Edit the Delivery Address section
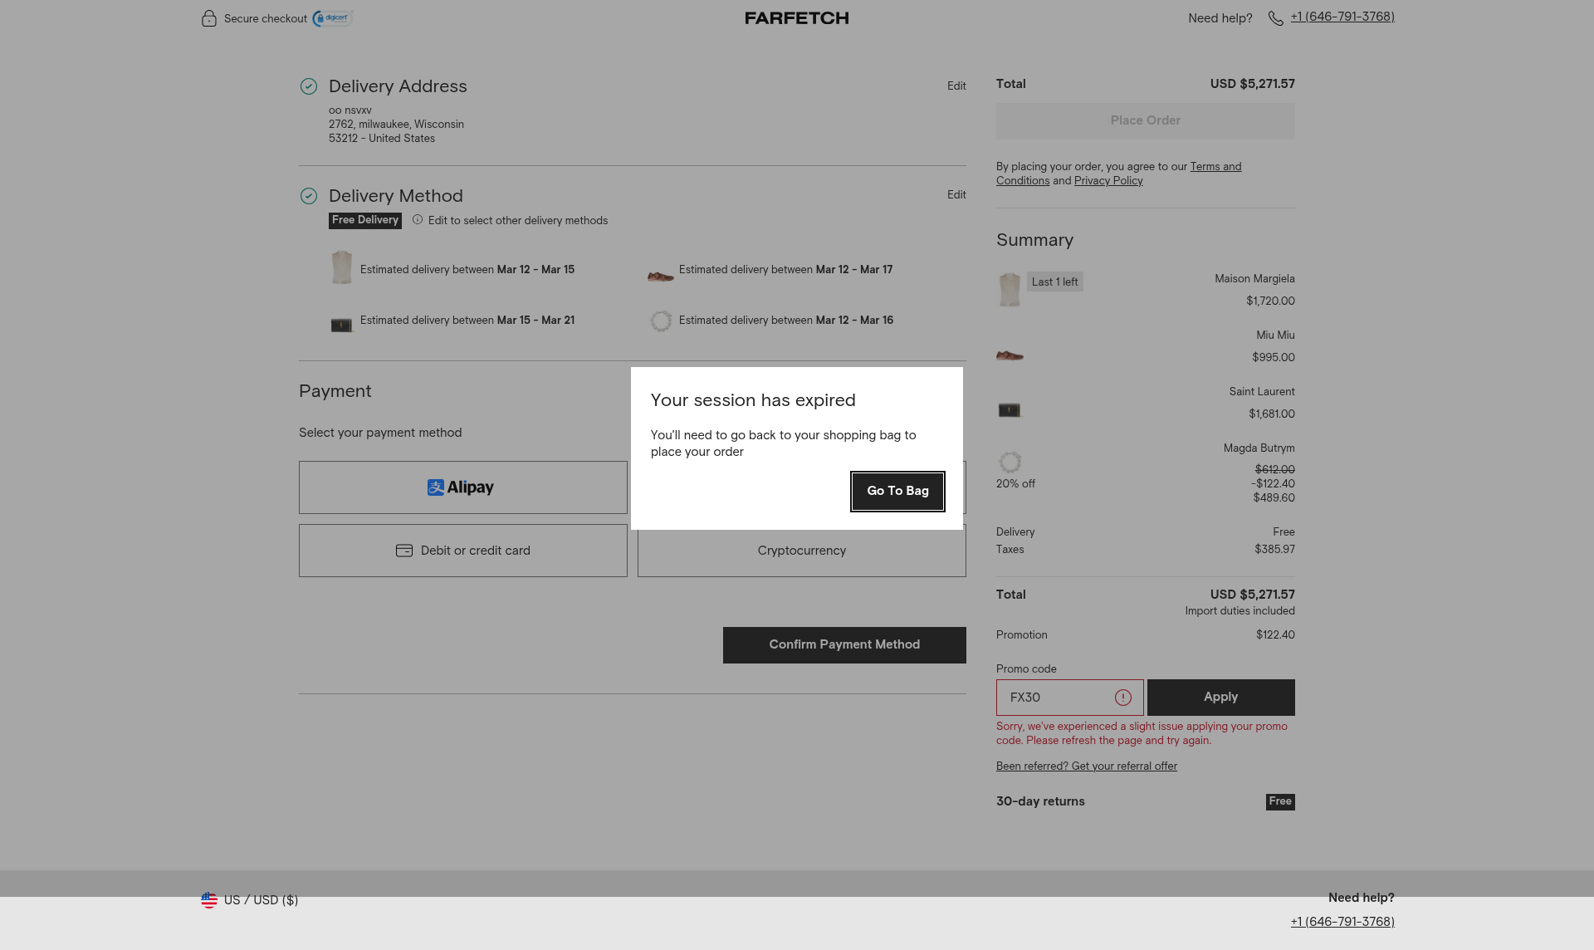This screenshot has height=950, width=1594. pos(956,86)
